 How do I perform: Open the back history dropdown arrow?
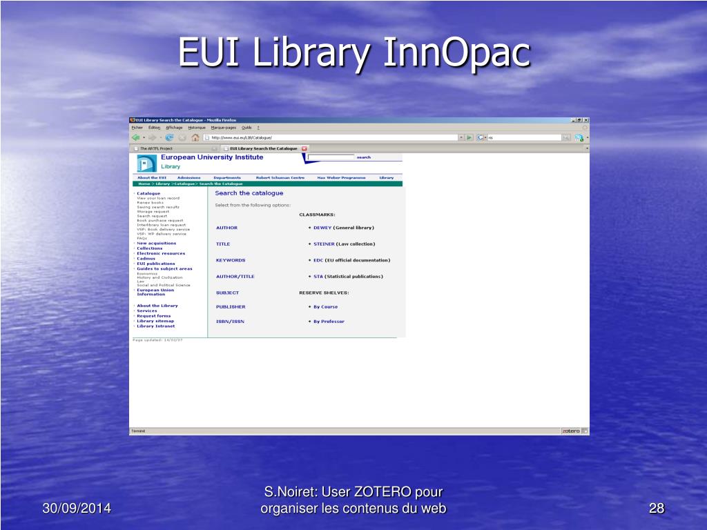click(x=144, y=137)
